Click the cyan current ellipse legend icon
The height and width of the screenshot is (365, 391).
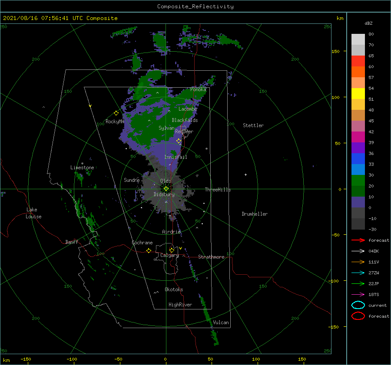[358, 305]
